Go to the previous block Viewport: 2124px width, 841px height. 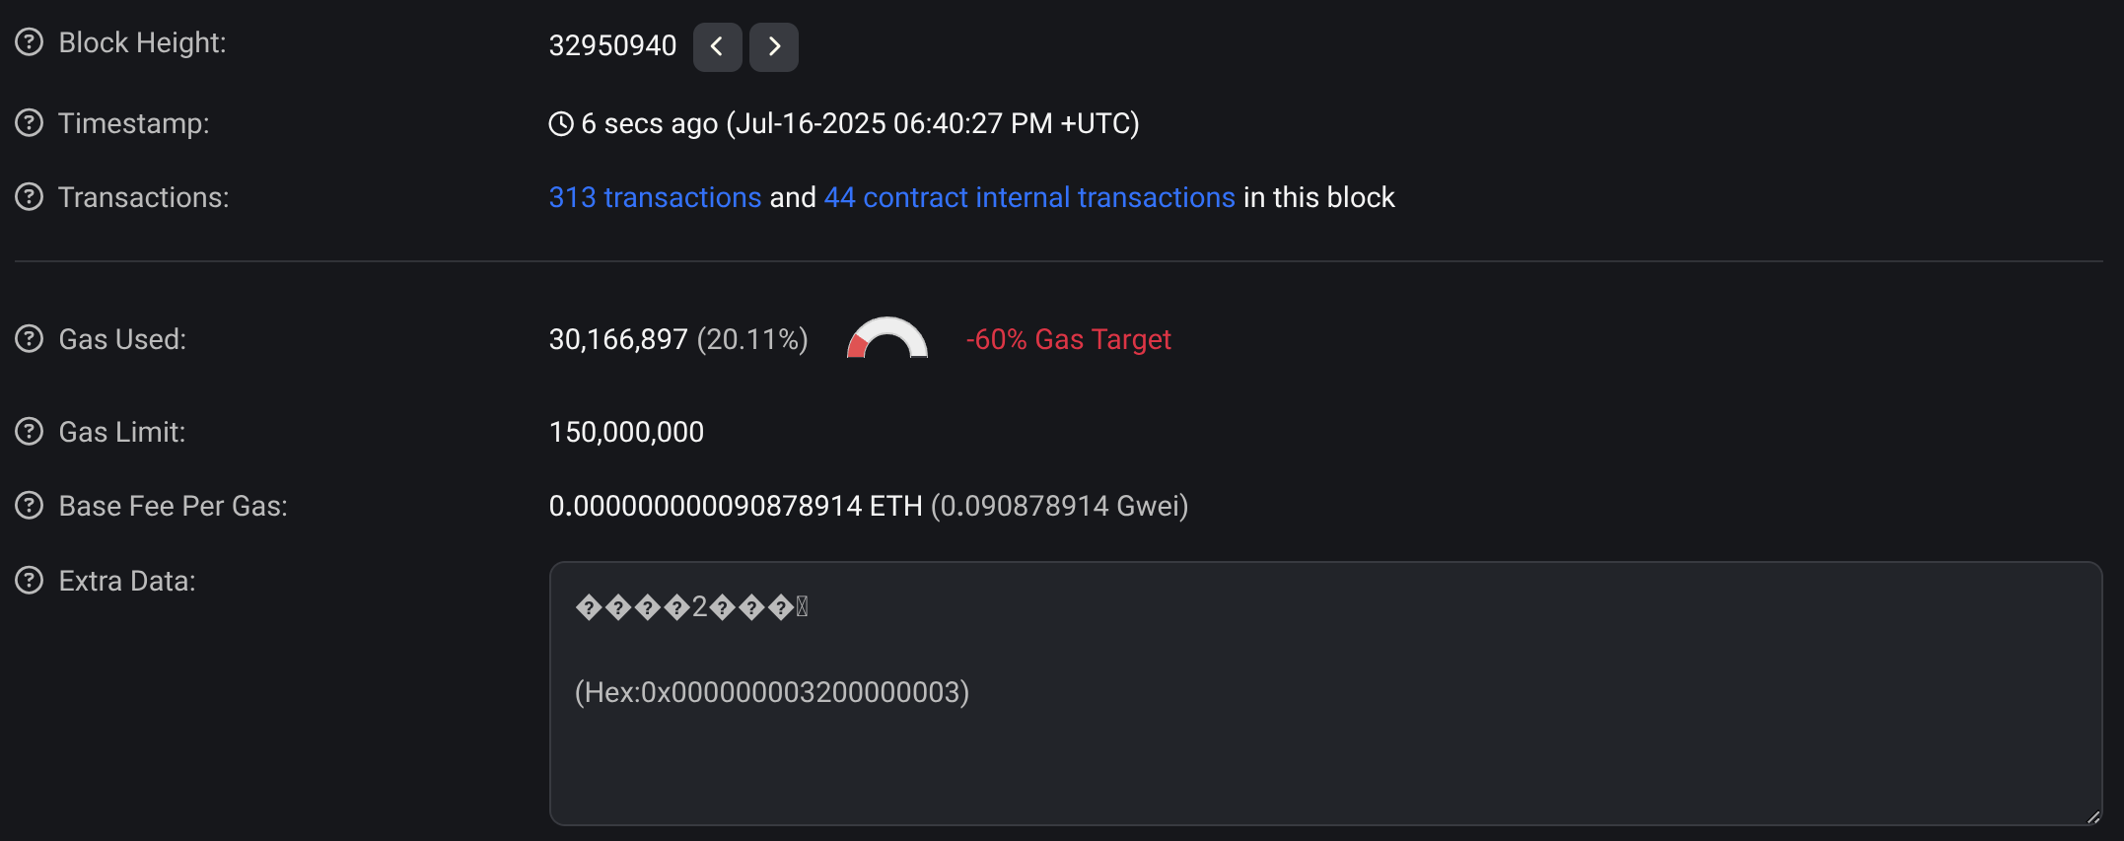[x=717, y=46]
